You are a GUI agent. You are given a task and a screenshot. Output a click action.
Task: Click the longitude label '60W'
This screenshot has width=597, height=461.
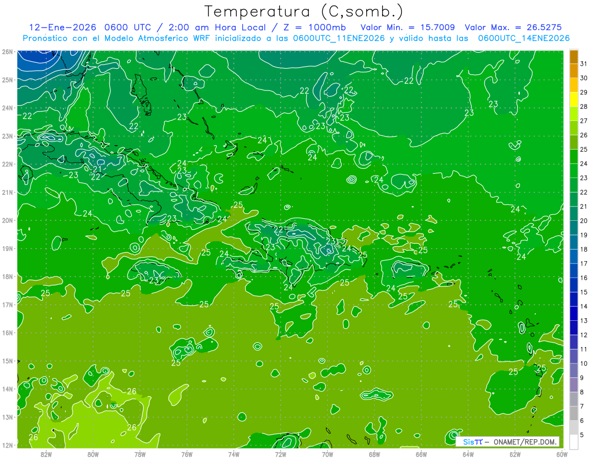[x=562, y=454]
